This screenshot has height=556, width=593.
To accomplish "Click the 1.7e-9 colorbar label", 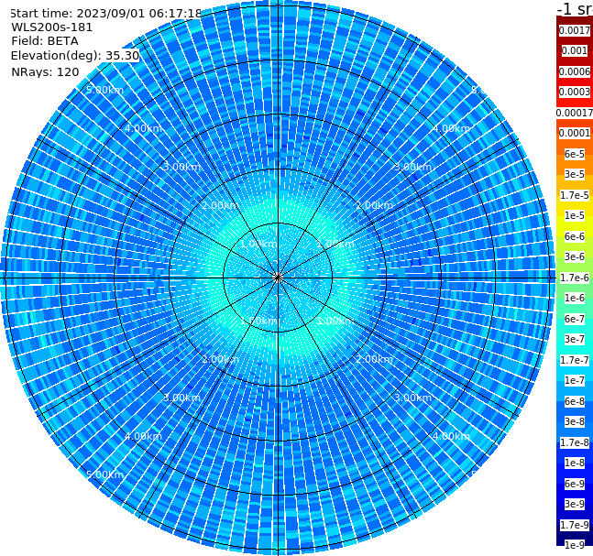I will 575,525.
